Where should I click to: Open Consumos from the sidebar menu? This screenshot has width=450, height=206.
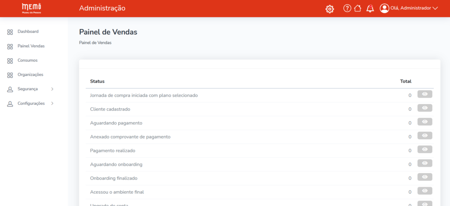(27, 60)
